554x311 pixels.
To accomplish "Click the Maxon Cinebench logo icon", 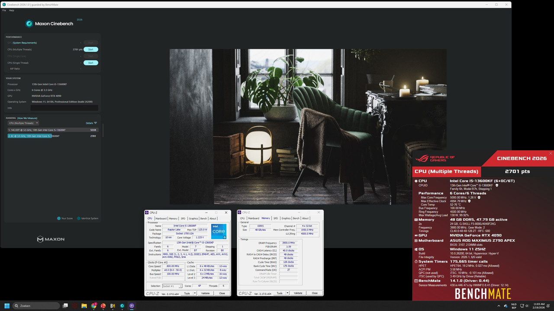I will click(x=29, y=24).
